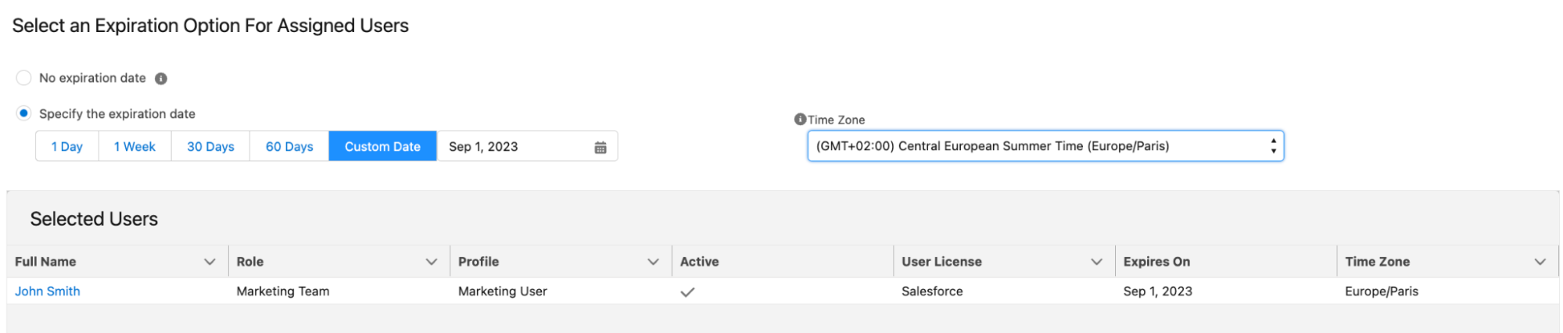Show info tooltip next to No expiration date
Image resolution: width=1563 pixels, height=333 pixels.
161,78
